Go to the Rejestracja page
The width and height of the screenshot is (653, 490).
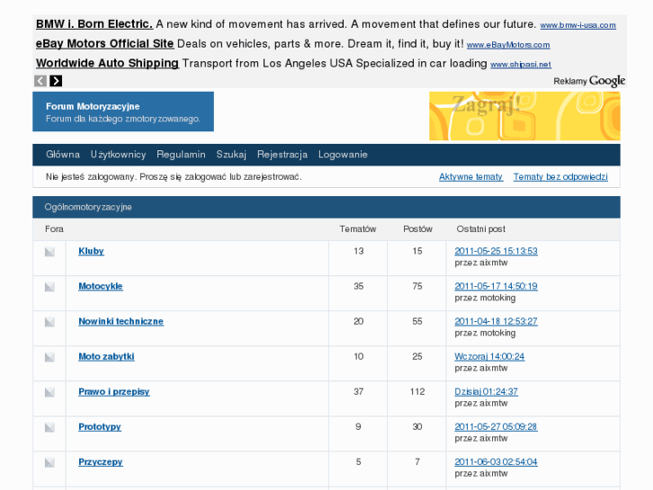coord(282,155)
